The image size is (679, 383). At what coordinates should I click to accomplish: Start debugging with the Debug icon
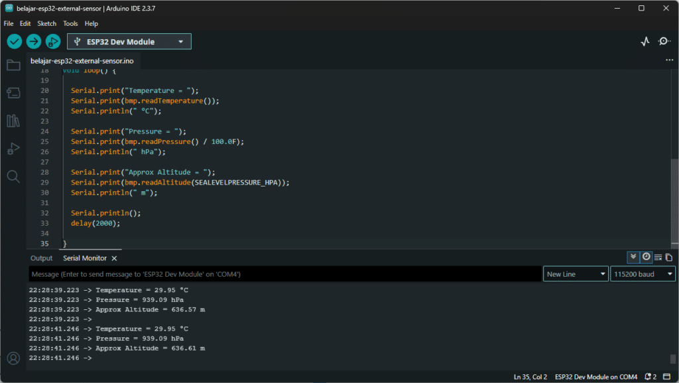[53, 42]
